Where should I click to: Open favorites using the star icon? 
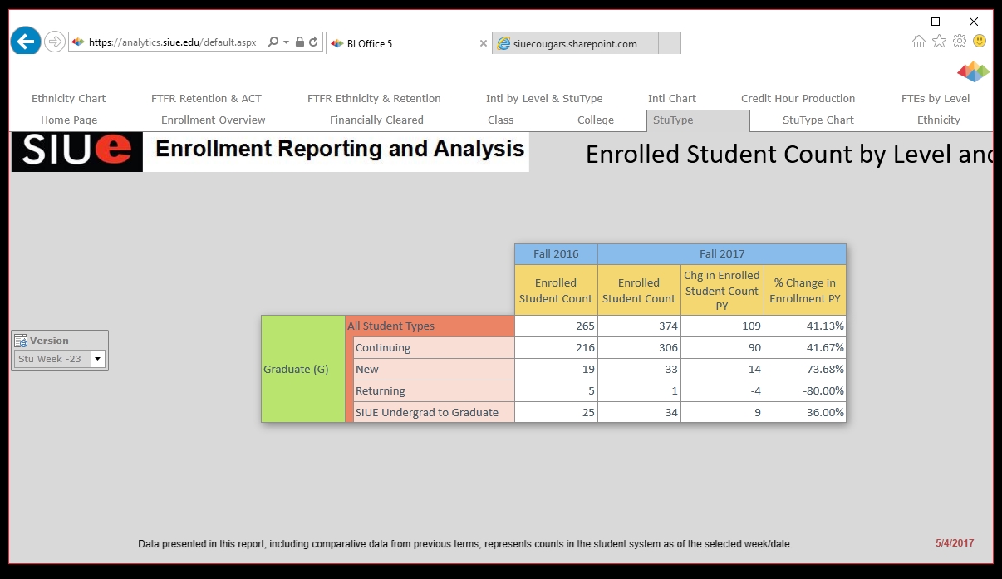[x=939, y=41]
